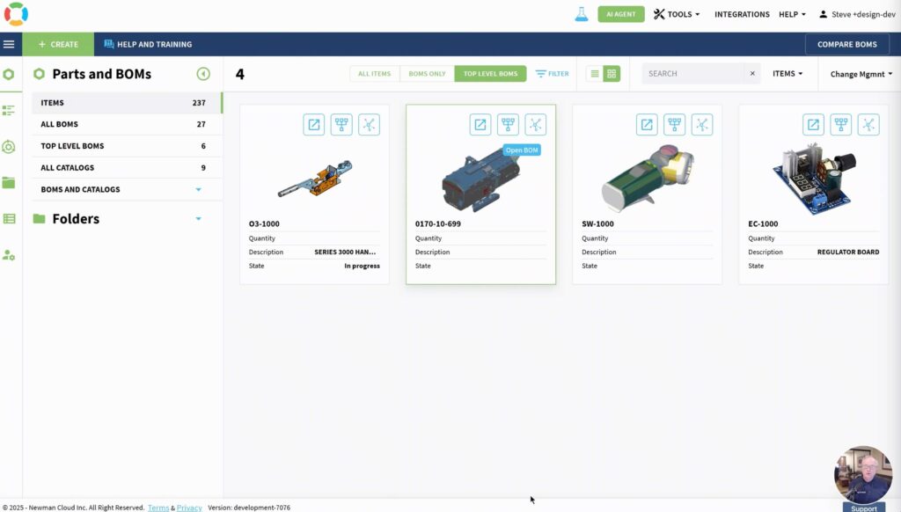Open the folder sidebar icon
The image size is (901, 512).
coord(9,183)
